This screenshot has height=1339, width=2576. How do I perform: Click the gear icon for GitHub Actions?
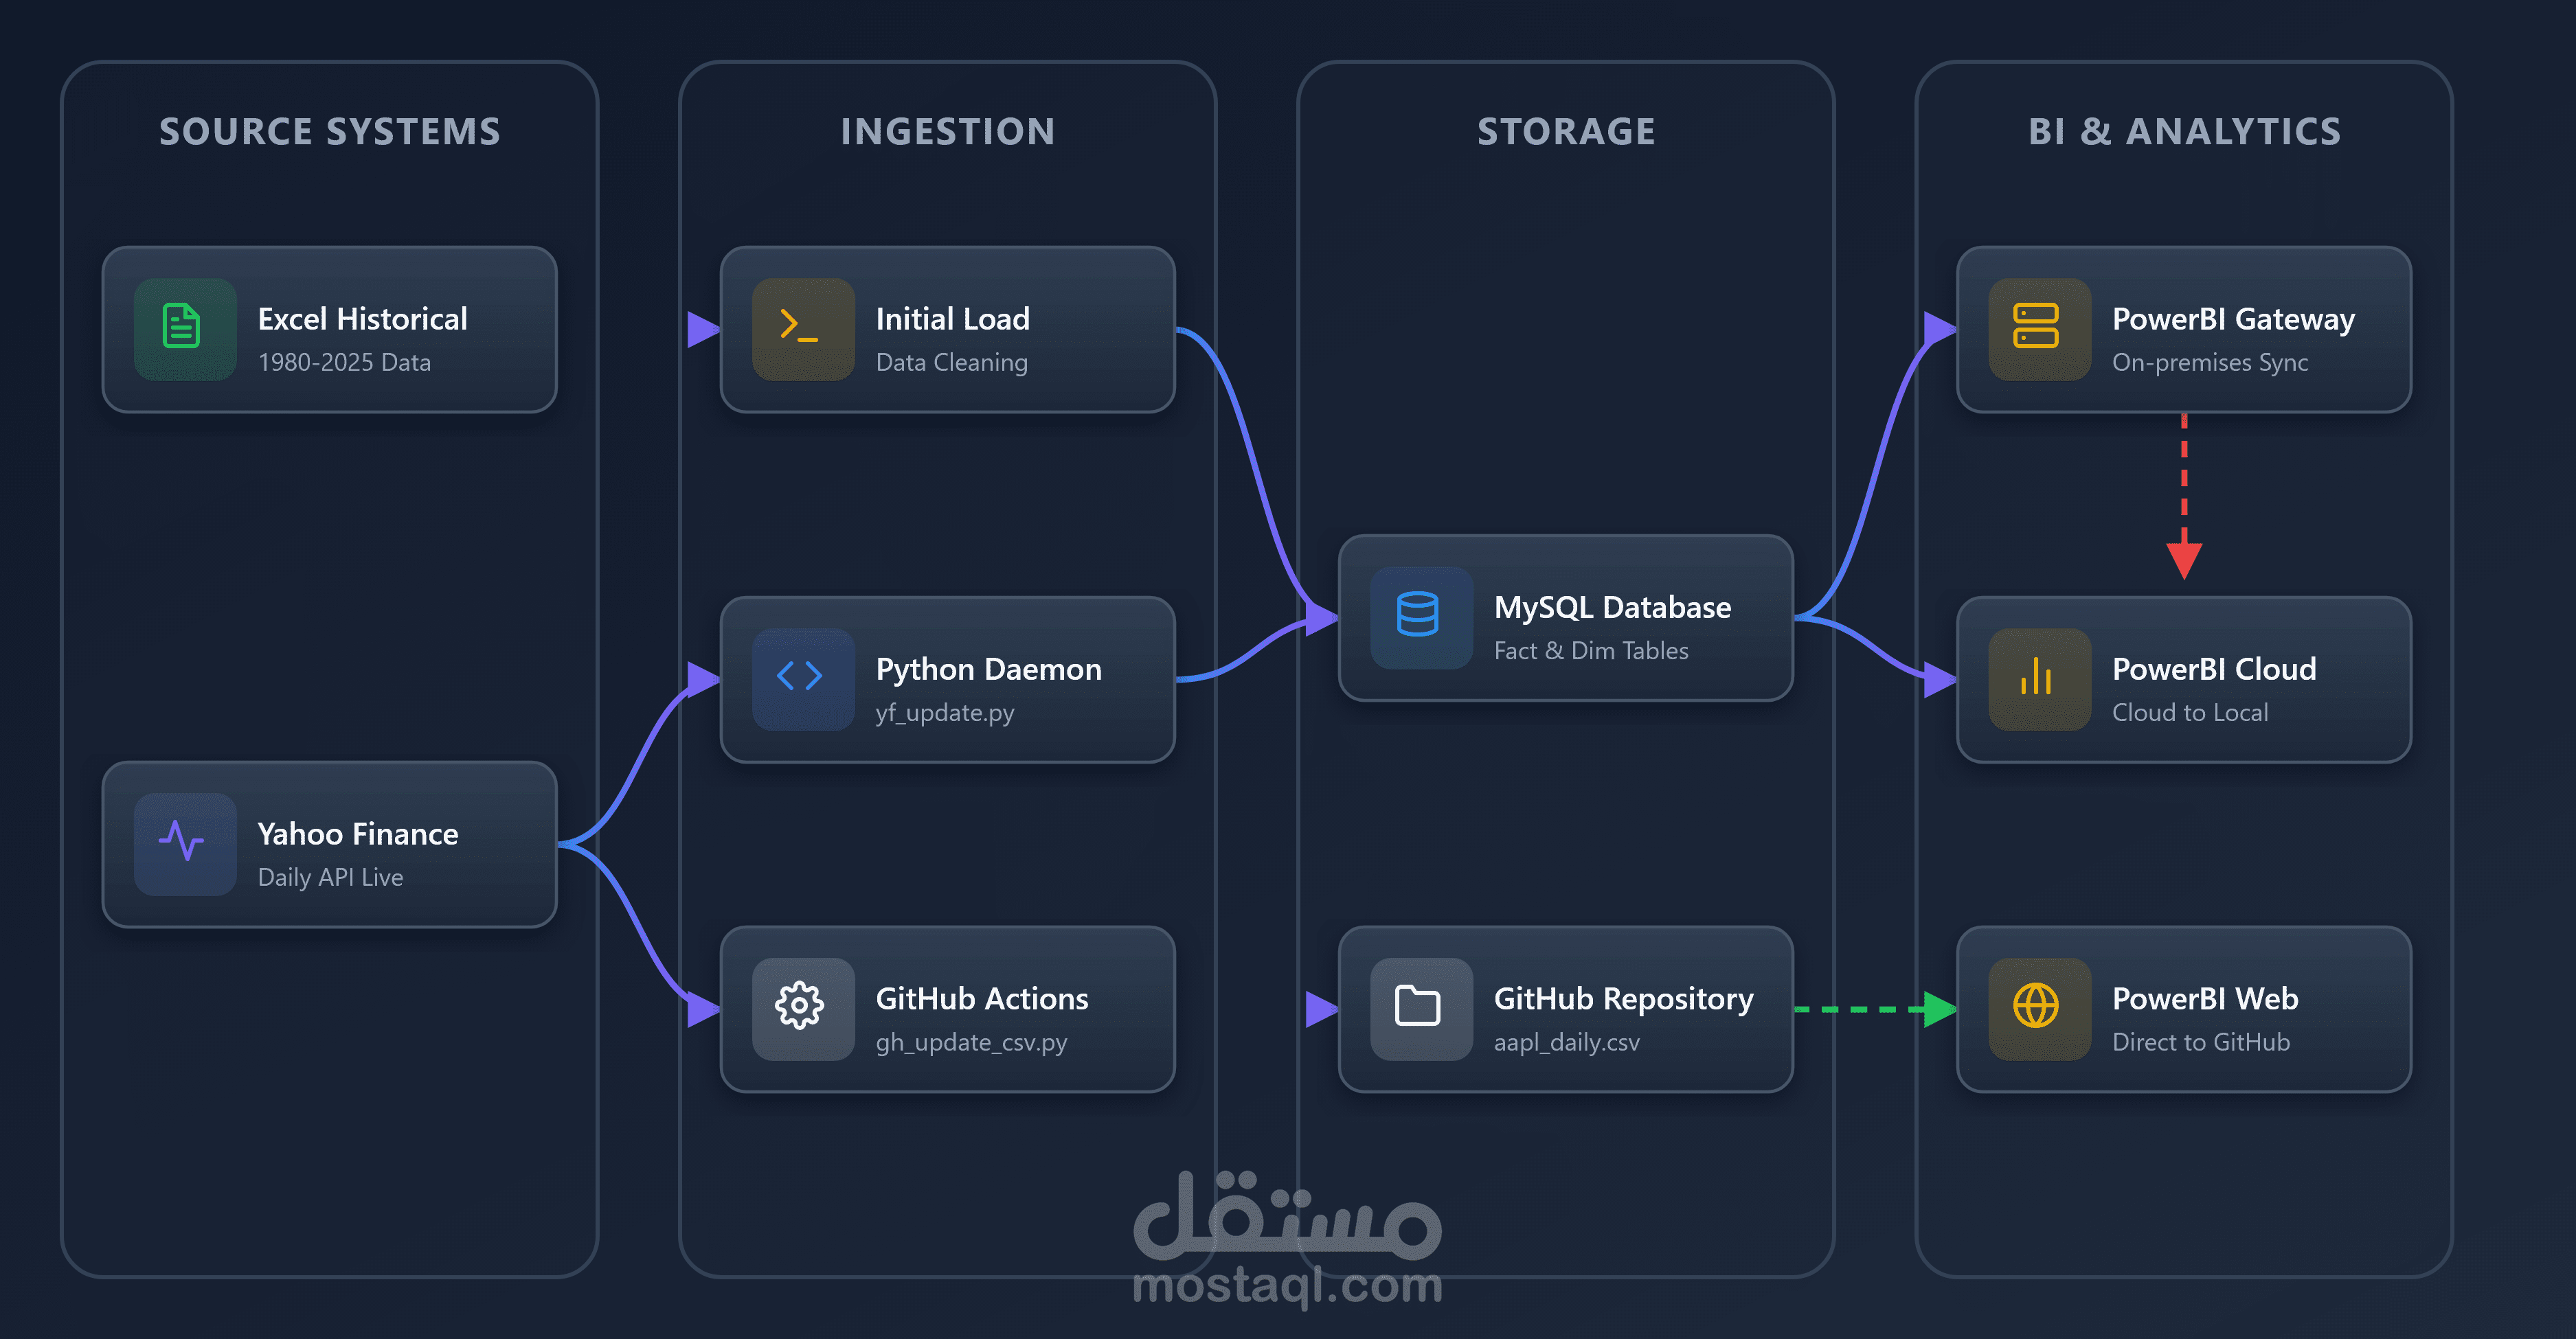click(x=800, y=1006)
